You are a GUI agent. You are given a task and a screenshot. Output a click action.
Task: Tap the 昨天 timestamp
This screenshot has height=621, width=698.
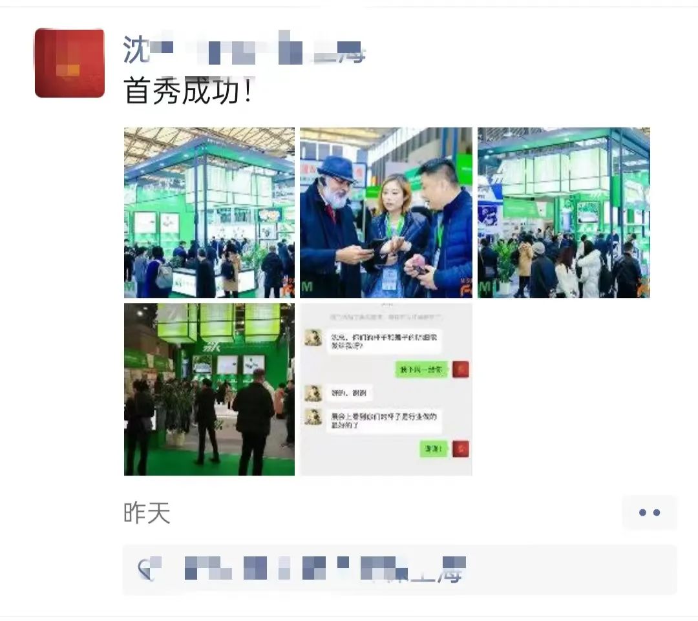point(147,513)
